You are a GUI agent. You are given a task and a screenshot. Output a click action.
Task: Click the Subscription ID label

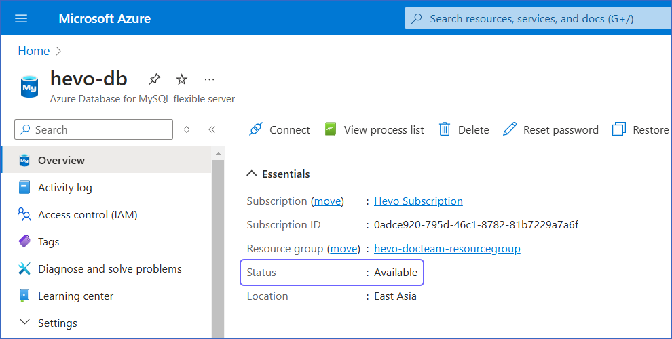tap(284, 224)
